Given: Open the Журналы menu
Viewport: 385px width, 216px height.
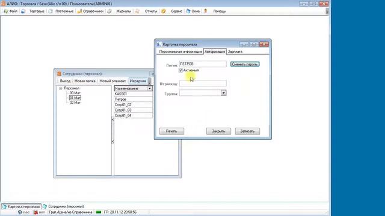Looking at the screenshot, I should pyautogui.click(x=123, y=11).
